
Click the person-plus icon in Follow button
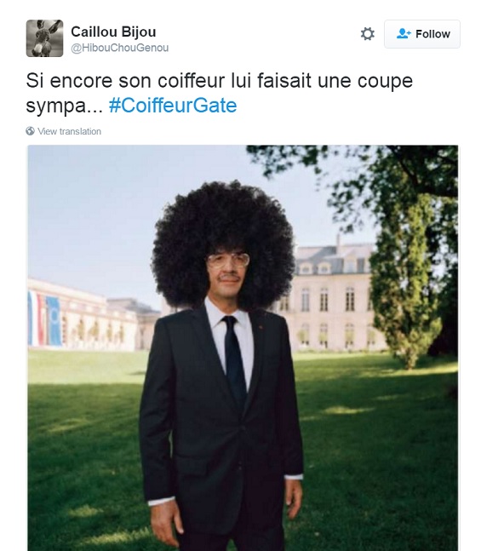tap(404, 34)
